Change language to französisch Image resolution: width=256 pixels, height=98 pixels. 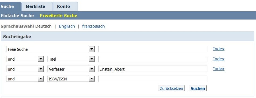[94, 26]
